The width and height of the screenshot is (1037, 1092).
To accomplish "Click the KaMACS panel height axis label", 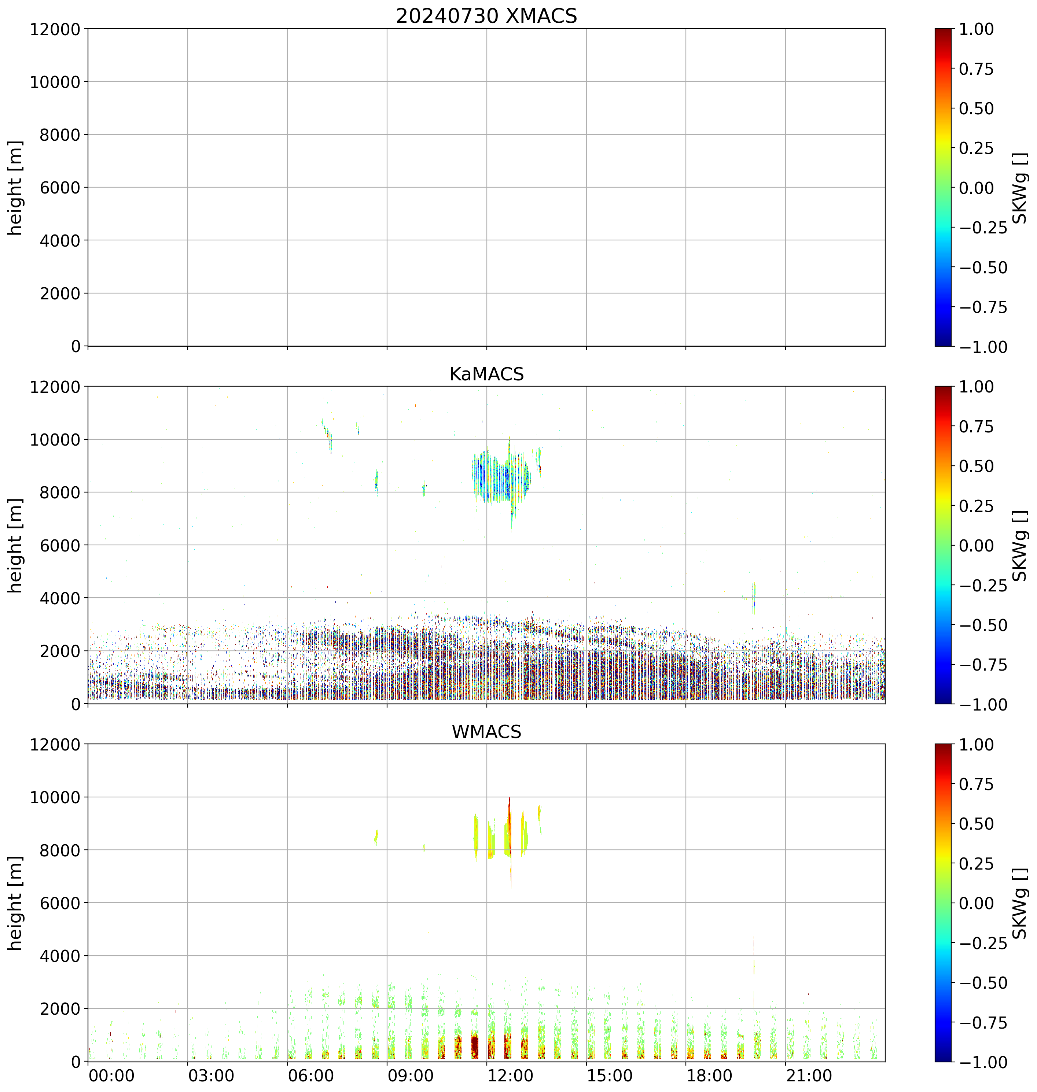I will pyautogui.click(x=15, y=545).
